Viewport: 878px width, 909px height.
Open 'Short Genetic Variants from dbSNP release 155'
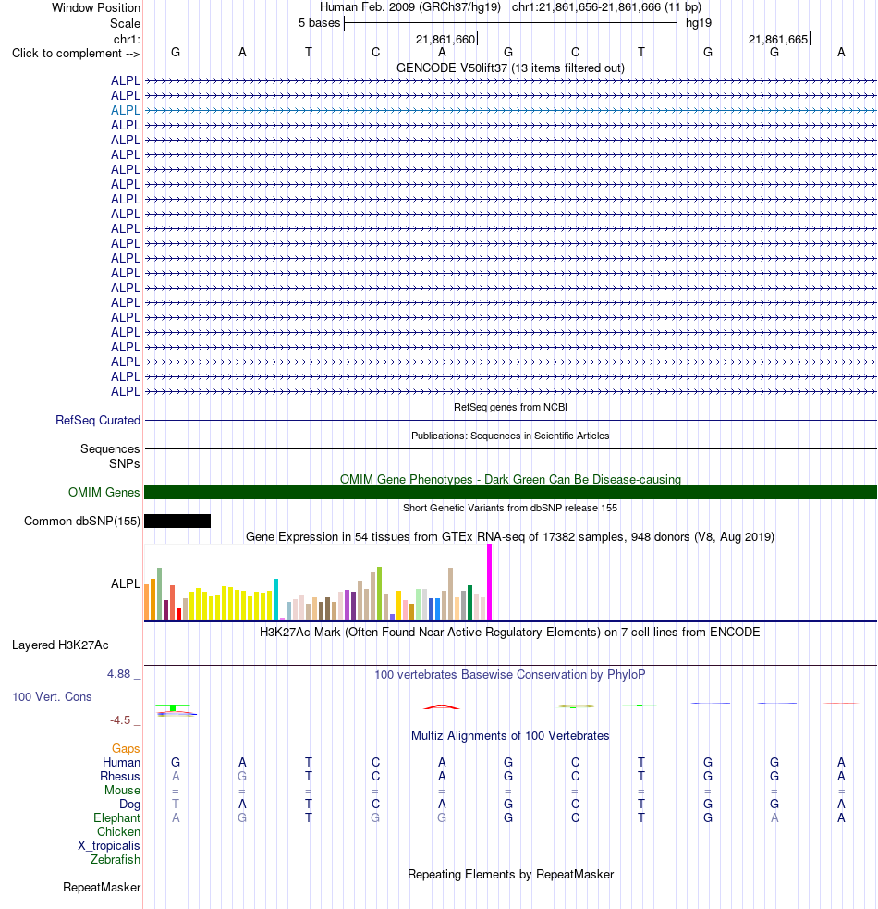510,508
